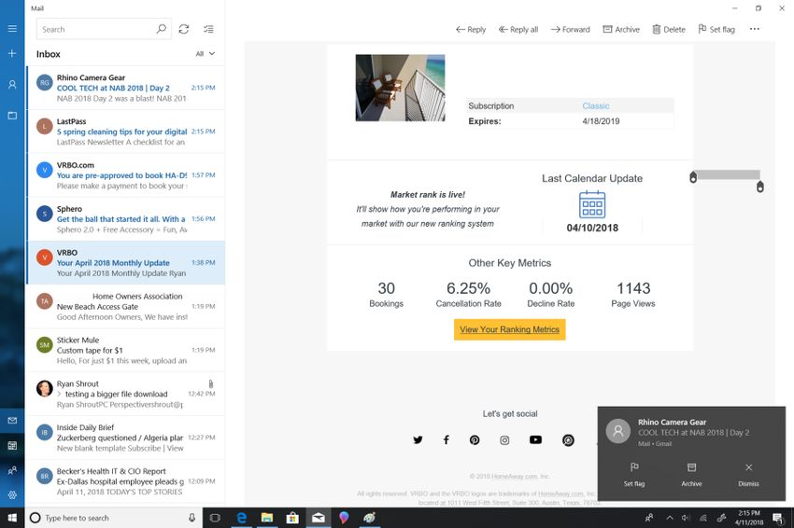Click Cortana microphone icon
This screenshot has width=794, height=528.
pos(191,518)
